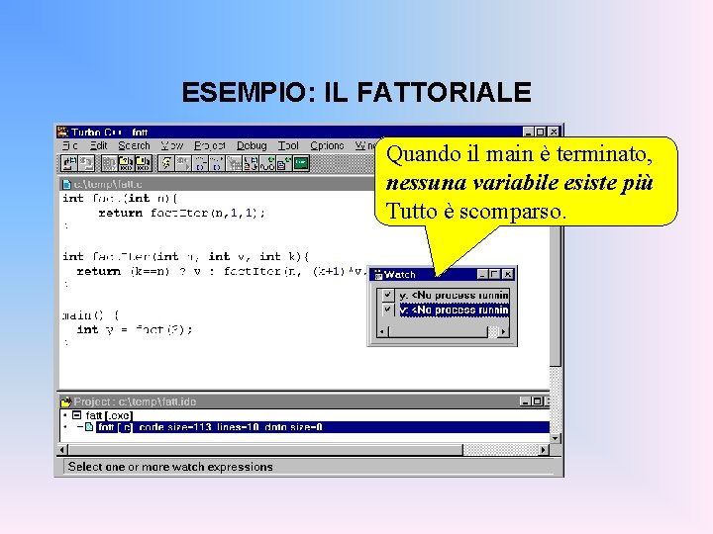Click the Build all yellow folder icon

click(x=144, y=163)
